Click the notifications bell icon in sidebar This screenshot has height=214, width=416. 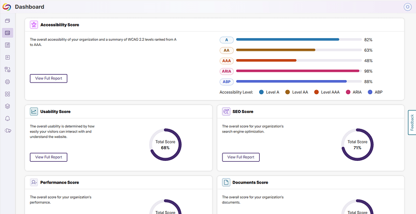click(7, 118)
